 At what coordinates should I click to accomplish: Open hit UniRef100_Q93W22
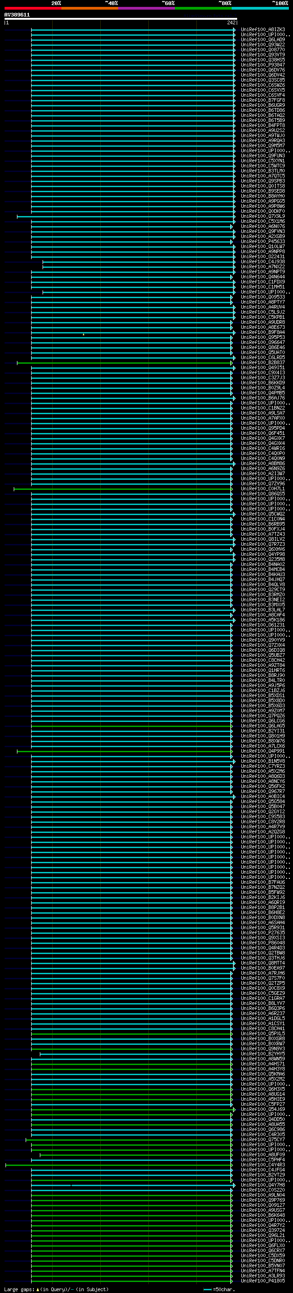pyautogui.click(x=263, y=44)
